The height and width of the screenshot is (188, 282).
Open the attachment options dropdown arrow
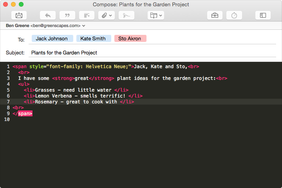[x=110, y=16]
